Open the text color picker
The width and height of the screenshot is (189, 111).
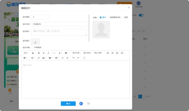coord(60,53)
